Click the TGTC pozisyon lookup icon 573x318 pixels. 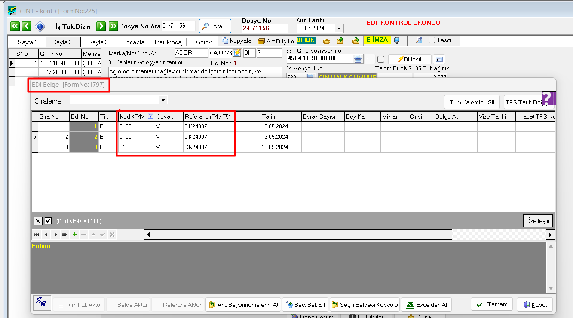pyautogui.click(x=358, y=58)
